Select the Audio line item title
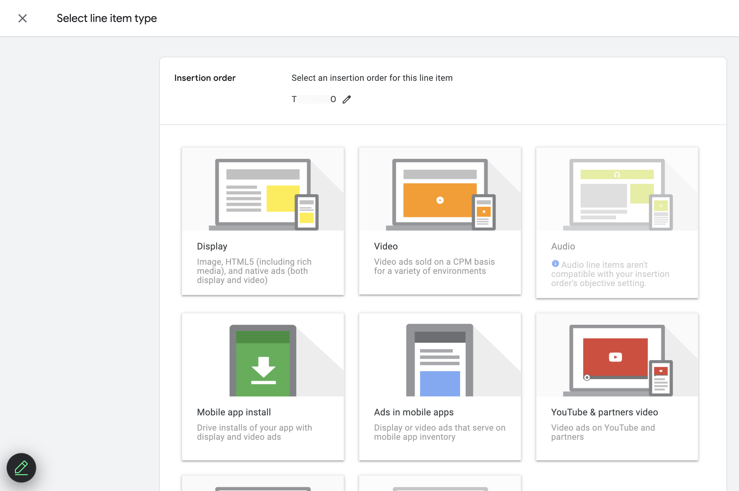Viewport: 739px width, 491px height. (563, 246)
